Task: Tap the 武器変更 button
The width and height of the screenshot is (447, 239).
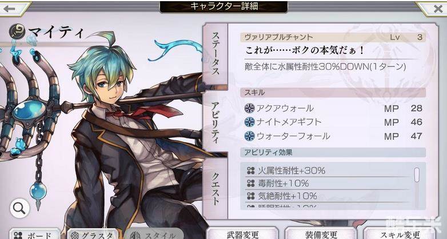Action: pos(242,233)
